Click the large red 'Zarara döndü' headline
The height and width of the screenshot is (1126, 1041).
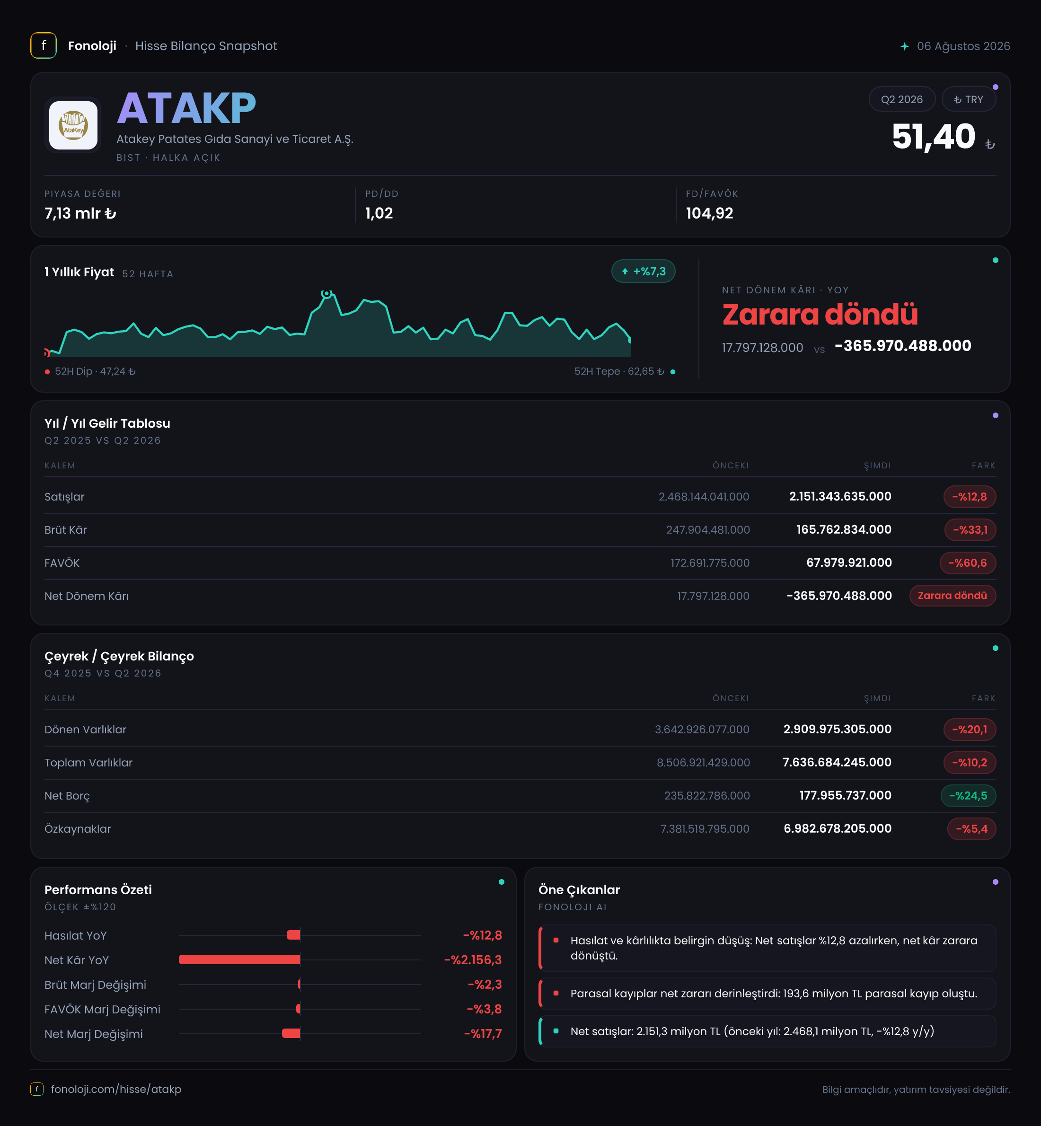point(820,314)
